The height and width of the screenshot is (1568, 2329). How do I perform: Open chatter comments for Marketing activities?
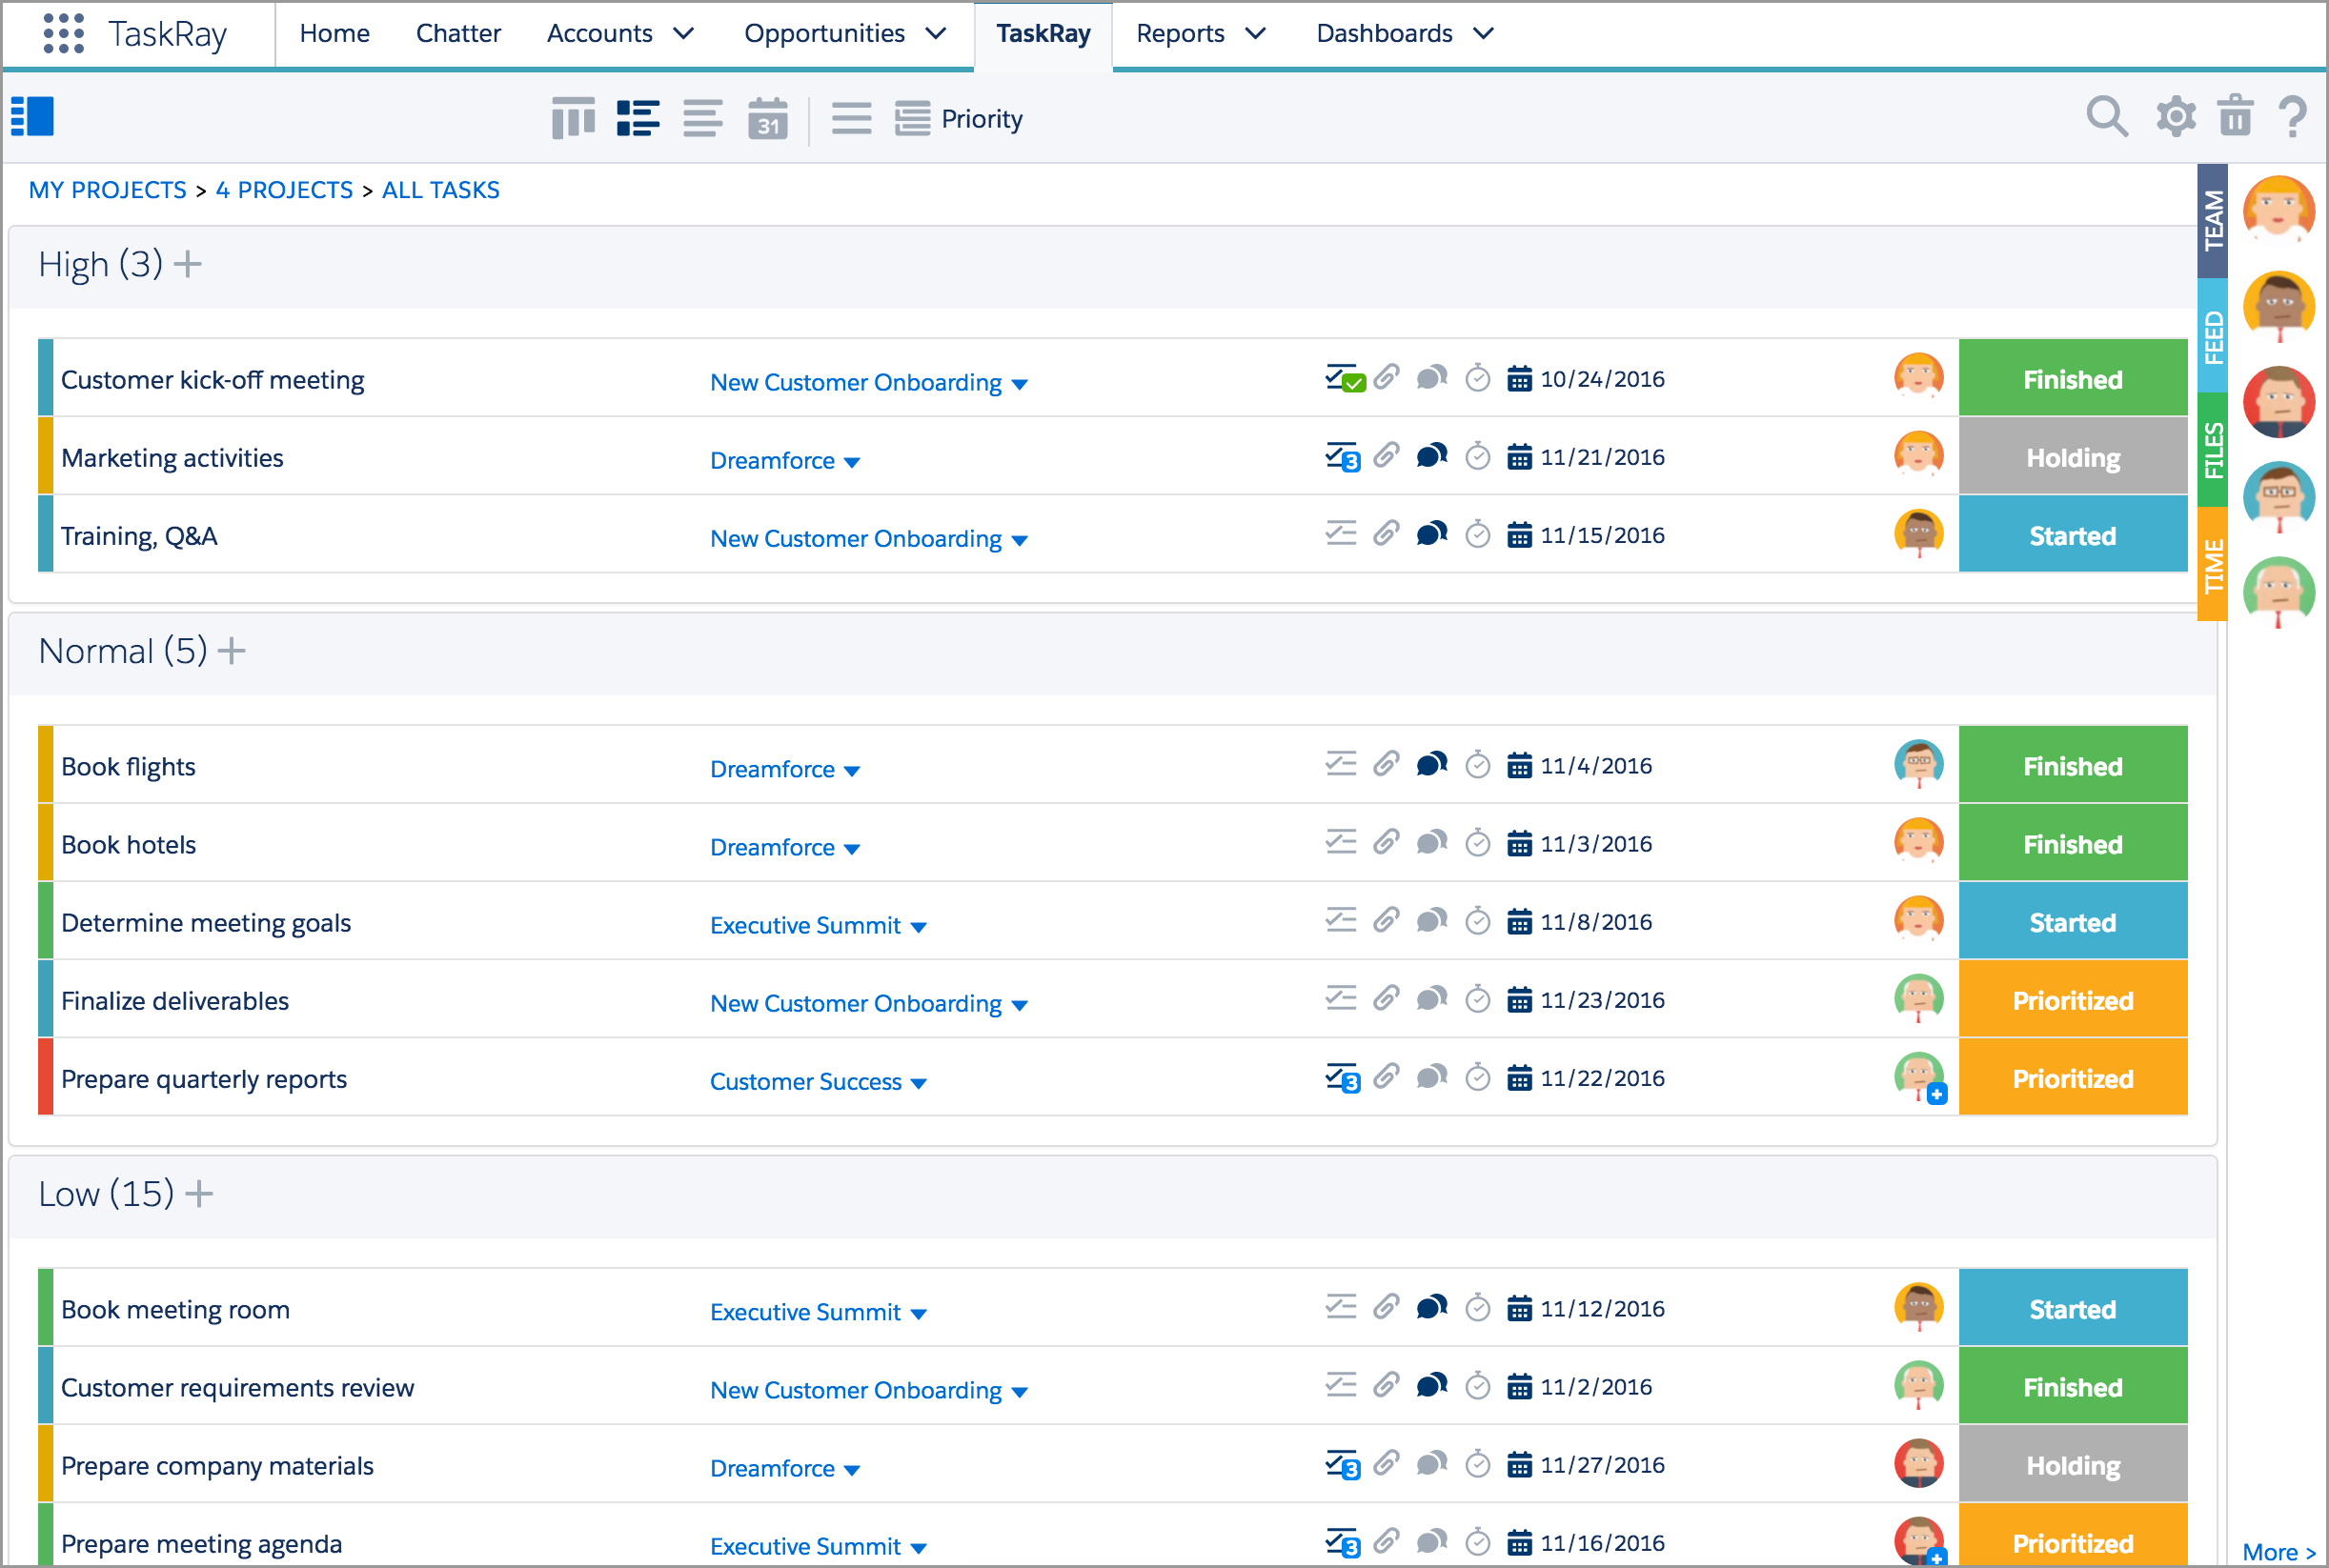(x=1431, y=456)
